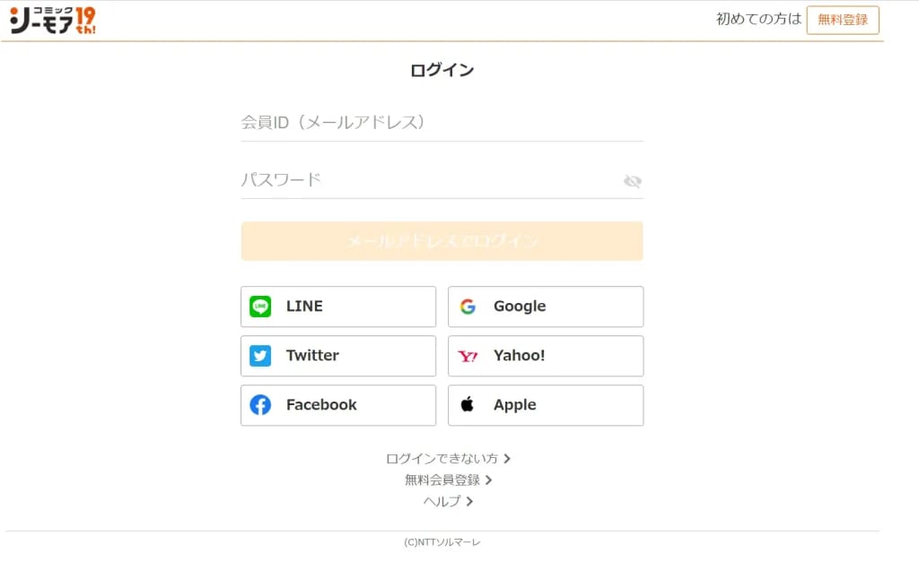Image resolution: width=919 pixels, height=562 pixels.
Task: Click the Yahoo! red Y icon
Action: [468, 356]
